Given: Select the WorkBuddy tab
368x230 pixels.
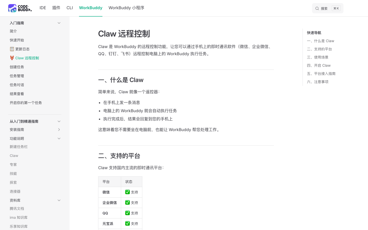Looking at the screenshot, I should pyautogui.click(x=91, y=8).
